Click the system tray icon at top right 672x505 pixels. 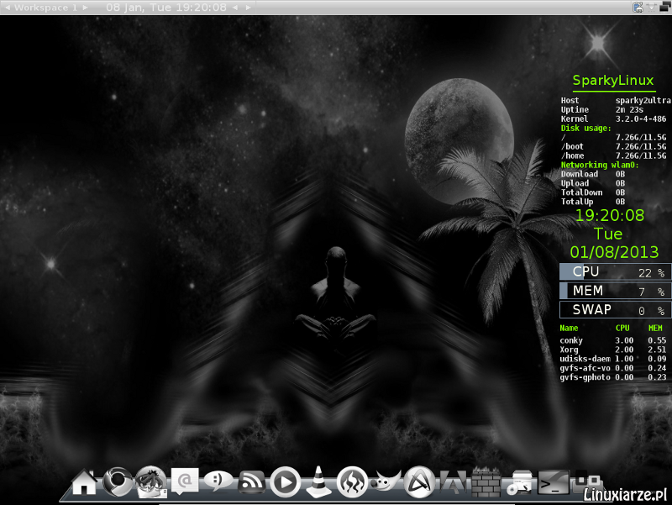(636, 7)
